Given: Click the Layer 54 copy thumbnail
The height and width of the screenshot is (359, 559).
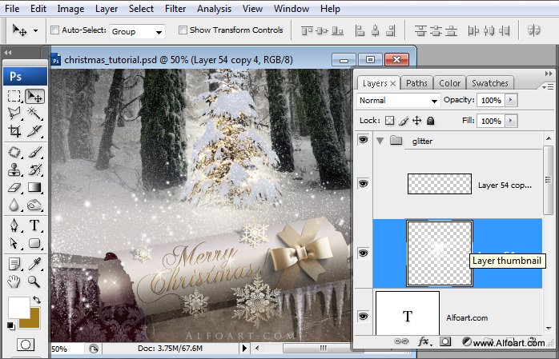Looking at the screenshot, I should coord(440,184).
